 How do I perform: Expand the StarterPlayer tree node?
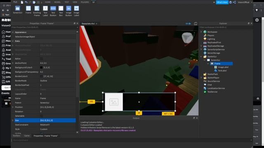pos(201,78)
